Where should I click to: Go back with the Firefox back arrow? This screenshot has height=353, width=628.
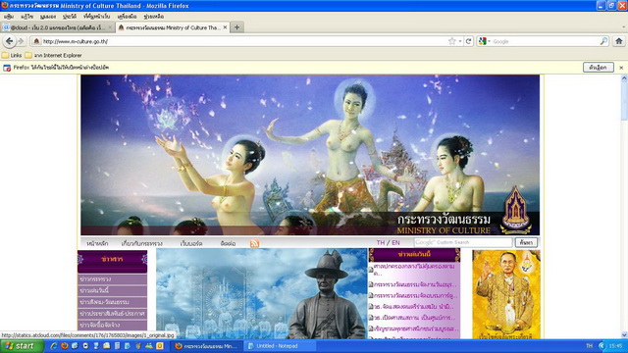(x=10, y=41)
